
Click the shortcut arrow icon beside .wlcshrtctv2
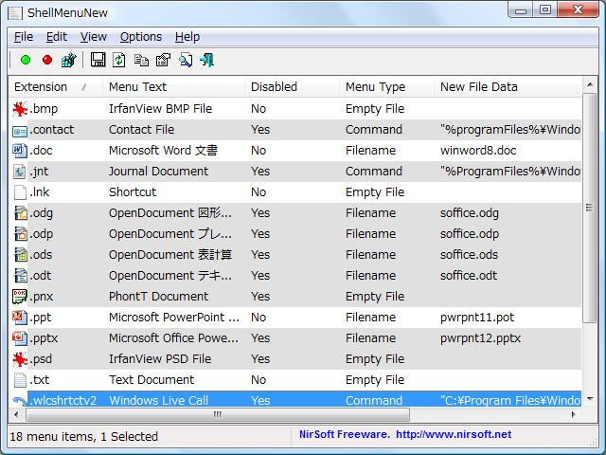(x=20, y=401)
